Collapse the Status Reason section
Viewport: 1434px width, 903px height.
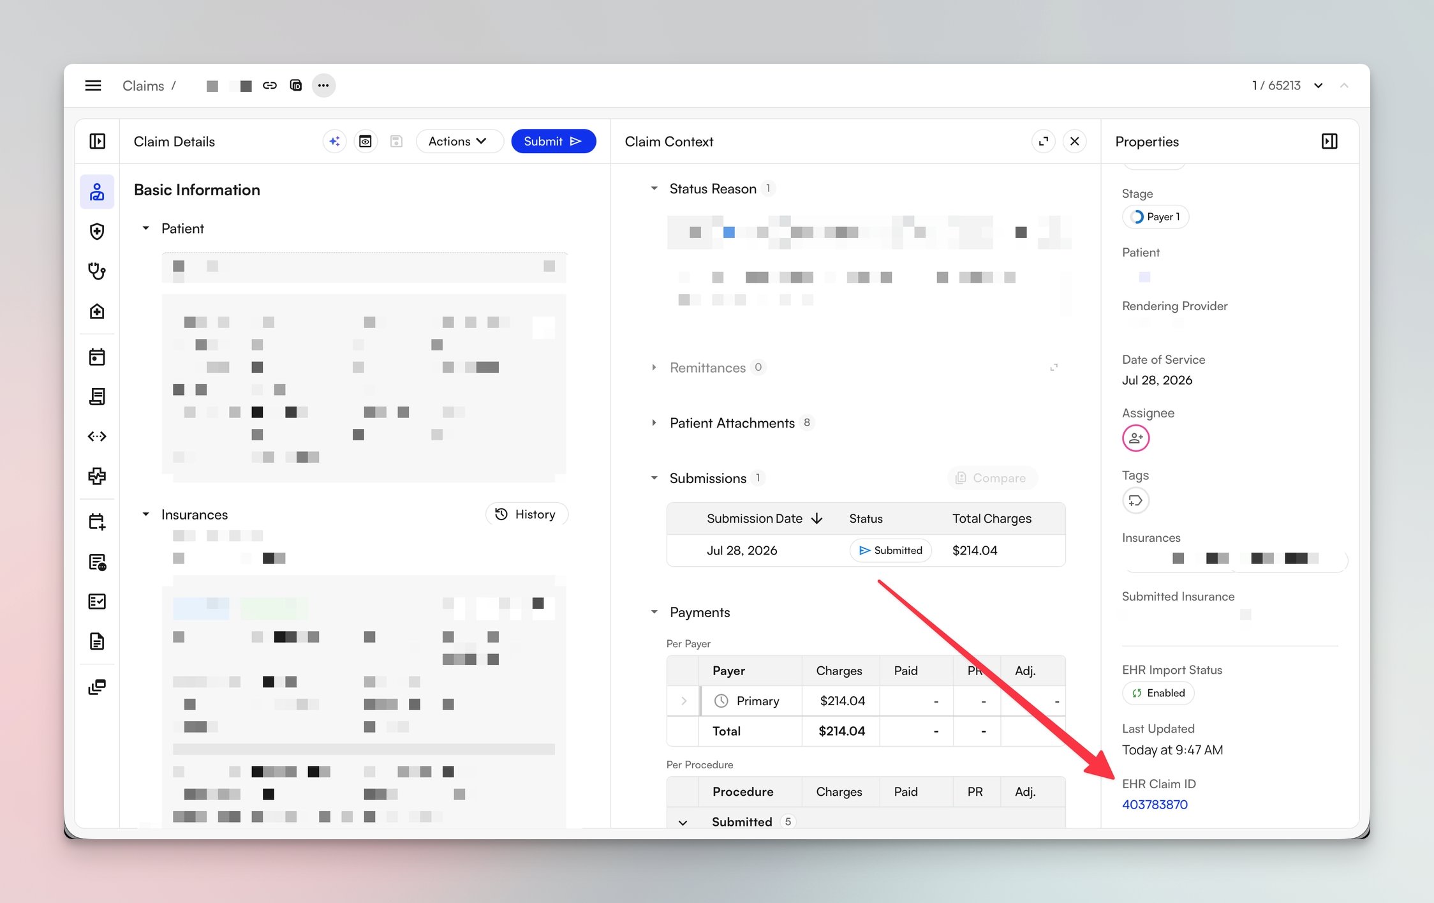click(654, 189)
